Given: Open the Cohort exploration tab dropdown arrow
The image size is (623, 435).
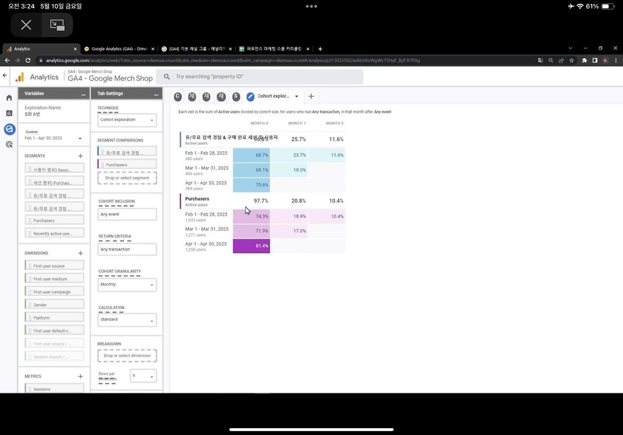Looking at the screenshot, I should click(x=296, y=96).
